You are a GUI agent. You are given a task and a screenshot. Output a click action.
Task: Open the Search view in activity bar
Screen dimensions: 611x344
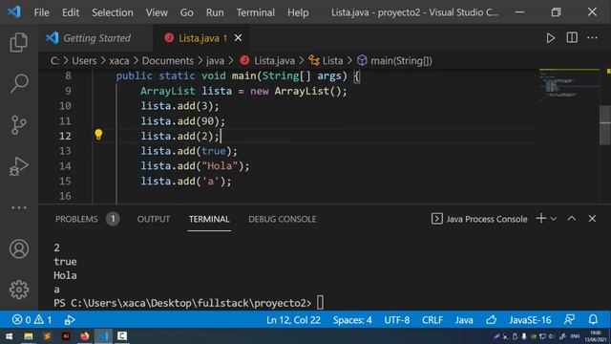click(x=19, y=83)
